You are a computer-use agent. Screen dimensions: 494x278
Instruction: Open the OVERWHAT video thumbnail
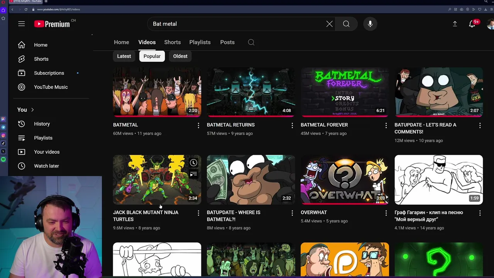(345, 180)
